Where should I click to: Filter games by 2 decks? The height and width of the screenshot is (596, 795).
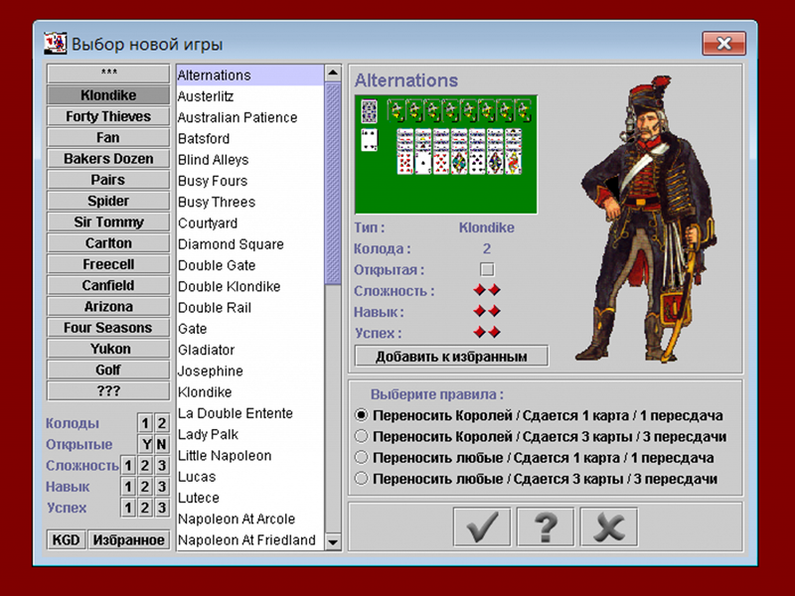click(161, 423)
